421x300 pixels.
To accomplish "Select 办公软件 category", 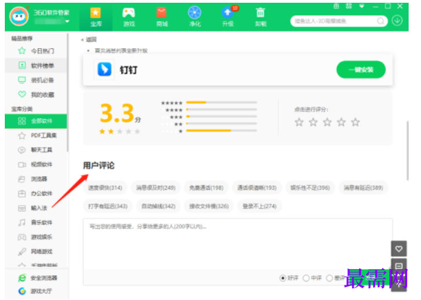I will point(36,193).
